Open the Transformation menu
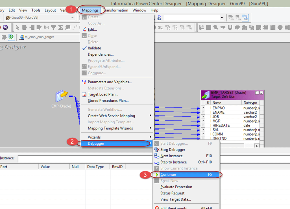The width and height of the screenshot is (290, 209). coord(115,10)
